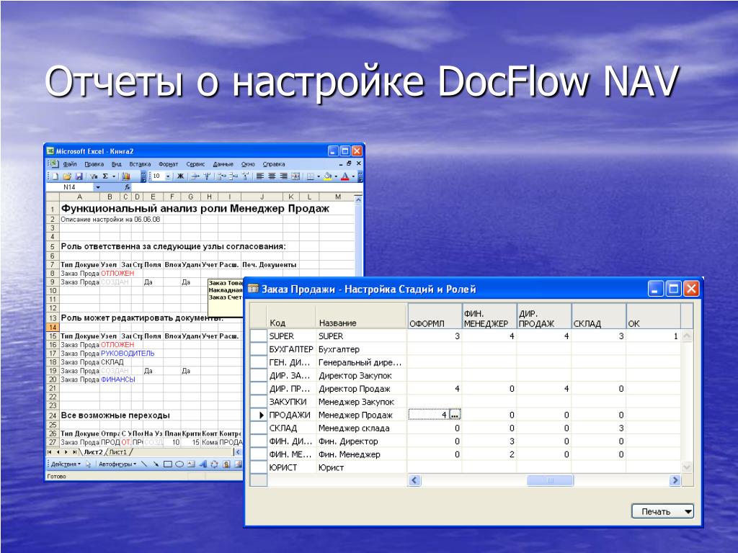The height and width of the screenshot is (553, 738).
Task: Jump to first sheet with tab arrow
Action: tap(50, 452)
